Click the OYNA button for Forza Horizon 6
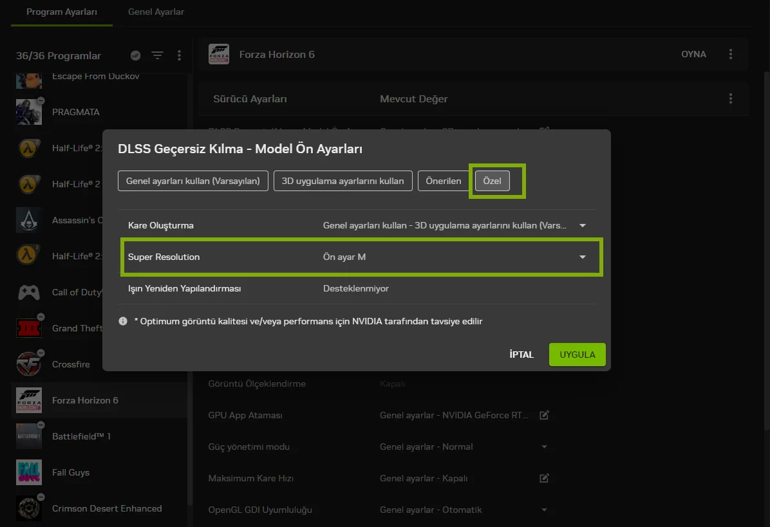This screenshot has width=770, height=527. pos(693,54)
